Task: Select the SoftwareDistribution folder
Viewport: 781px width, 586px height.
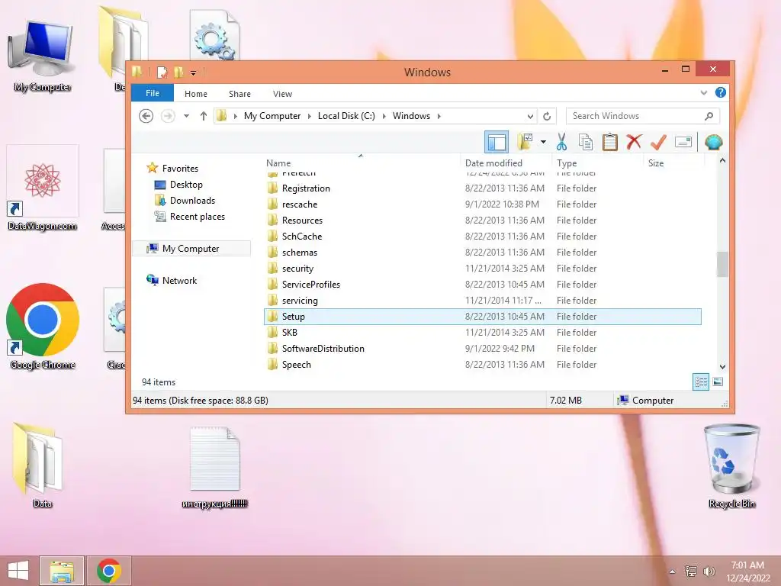Action: click(x=483, y=348)
